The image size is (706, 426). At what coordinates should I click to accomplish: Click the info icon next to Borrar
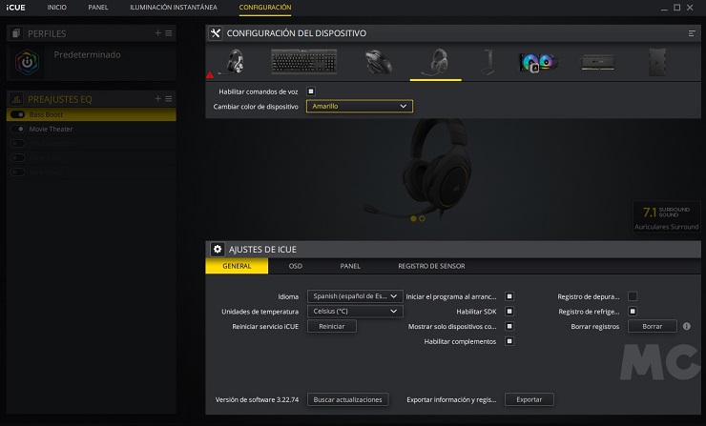click(x=686, y=326)
